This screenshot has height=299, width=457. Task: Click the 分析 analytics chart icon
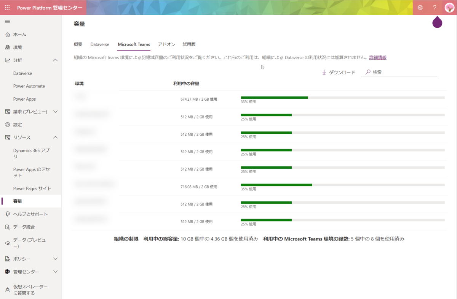tap(8, 60)
